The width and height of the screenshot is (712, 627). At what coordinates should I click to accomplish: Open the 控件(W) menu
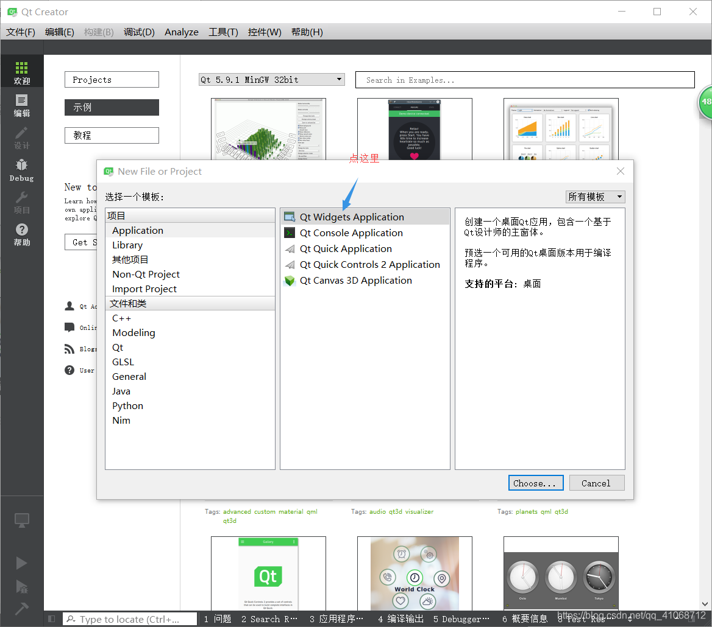click(265, 32)
